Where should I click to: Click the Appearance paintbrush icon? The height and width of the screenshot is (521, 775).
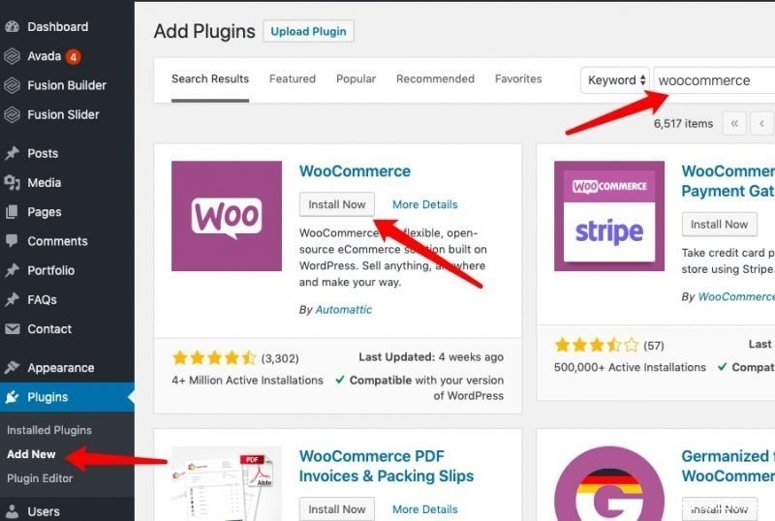click(x=12, y=367)
